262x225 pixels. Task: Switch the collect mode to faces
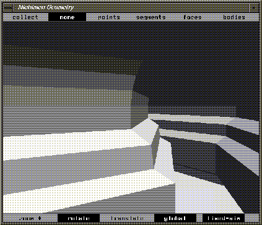coord(193,17)
